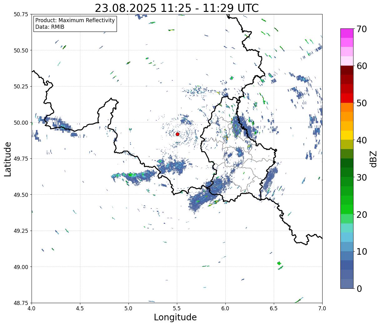381x325 pixels.
Task: Click the dark maroon colorbar swatch below 60
Action: point(347,70)
